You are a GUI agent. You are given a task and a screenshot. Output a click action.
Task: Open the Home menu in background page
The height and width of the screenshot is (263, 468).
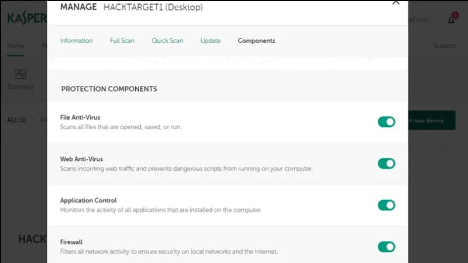click(16, 46)
